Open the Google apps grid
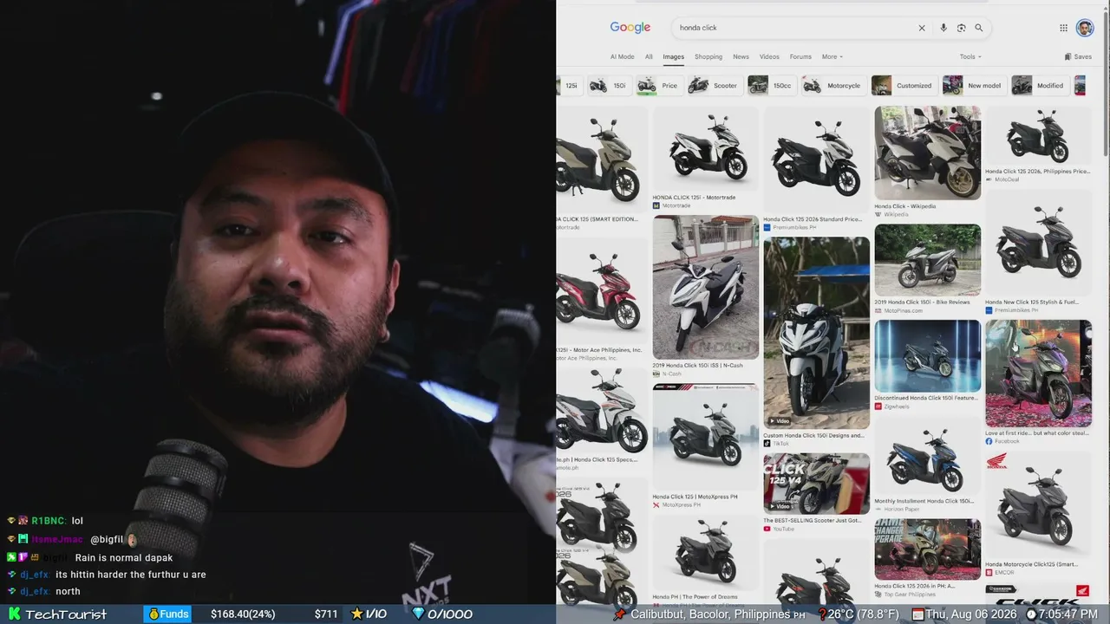1110x624 pixels. (x=1063, y=28)
